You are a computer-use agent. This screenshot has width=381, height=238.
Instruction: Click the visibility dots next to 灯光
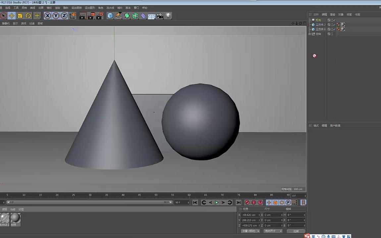point(332,20)
